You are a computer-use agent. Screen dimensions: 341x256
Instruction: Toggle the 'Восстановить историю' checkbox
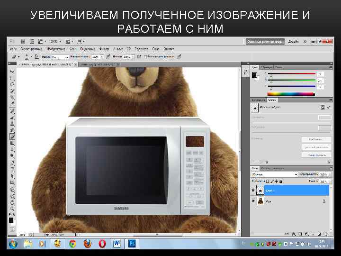(145, 56)
